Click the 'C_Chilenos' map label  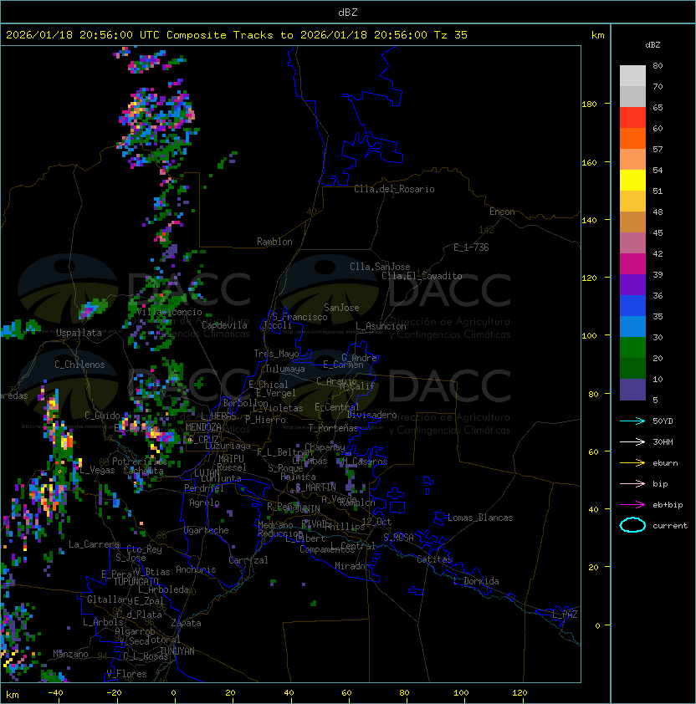pyautogui.click(x=79, y=365)
